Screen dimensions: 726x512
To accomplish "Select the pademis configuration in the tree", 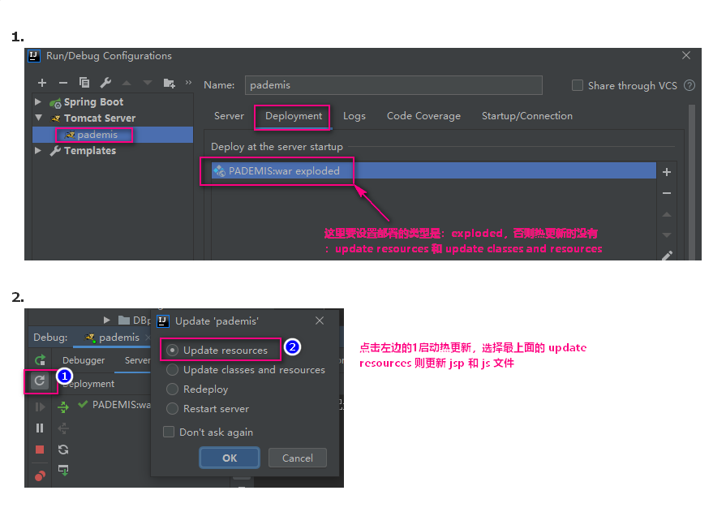I will pos(113,135).
